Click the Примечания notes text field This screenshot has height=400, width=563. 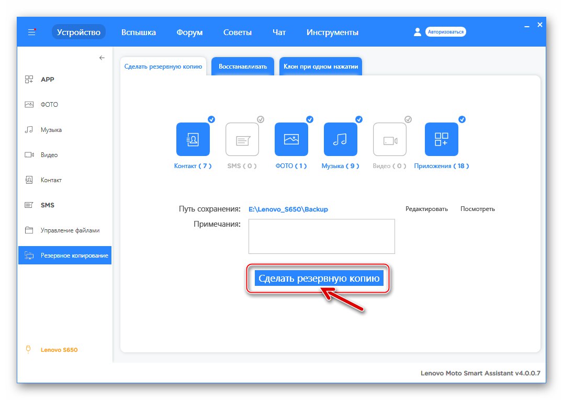pyautogui.click(x=322, y=237)
